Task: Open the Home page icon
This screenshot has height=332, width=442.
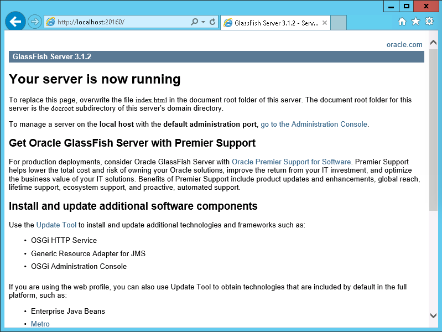Action: click(402, 22)
